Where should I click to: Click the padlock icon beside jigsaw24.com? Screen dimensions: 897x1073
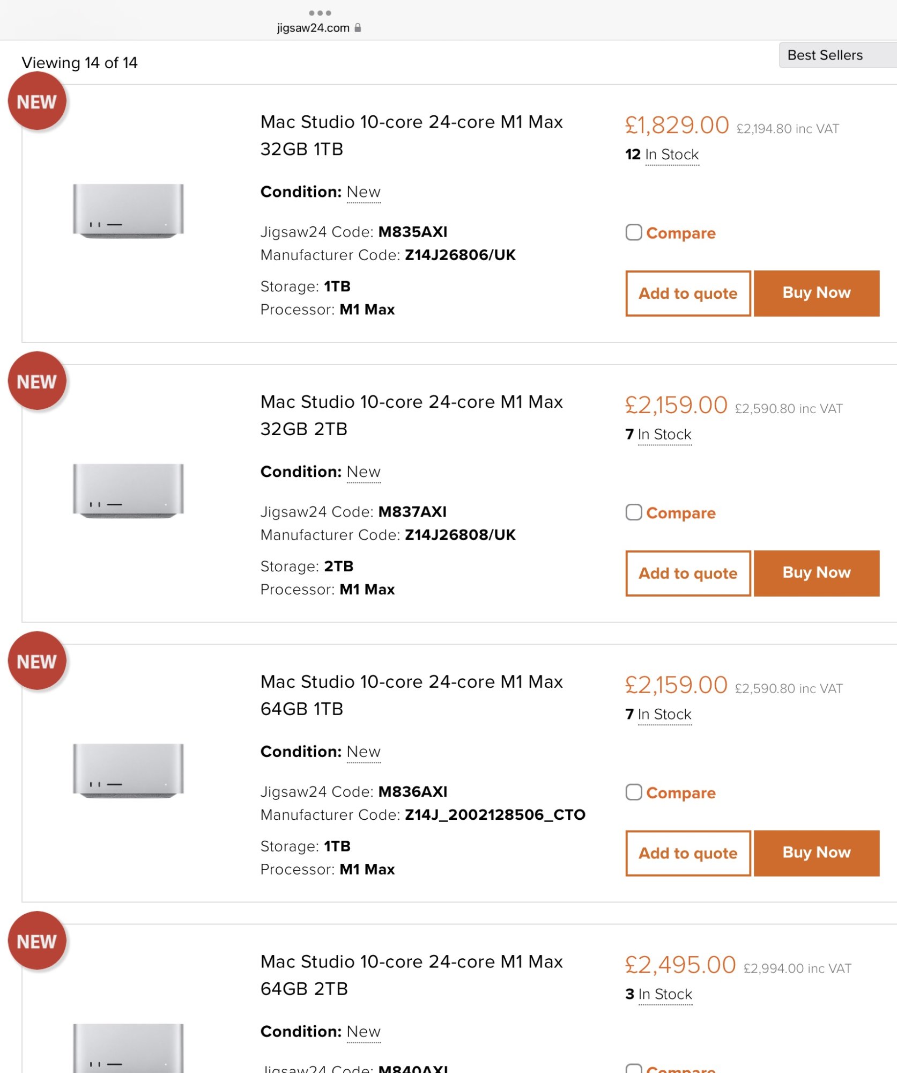point(358,28)
